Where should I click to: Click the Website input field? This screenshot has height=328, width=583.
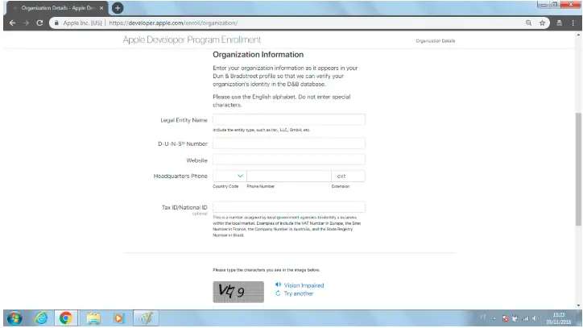tap(289, 160)
